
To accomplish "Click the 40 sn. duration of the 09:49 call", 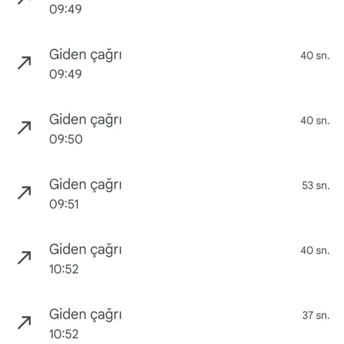I will (x=315, y=56).
